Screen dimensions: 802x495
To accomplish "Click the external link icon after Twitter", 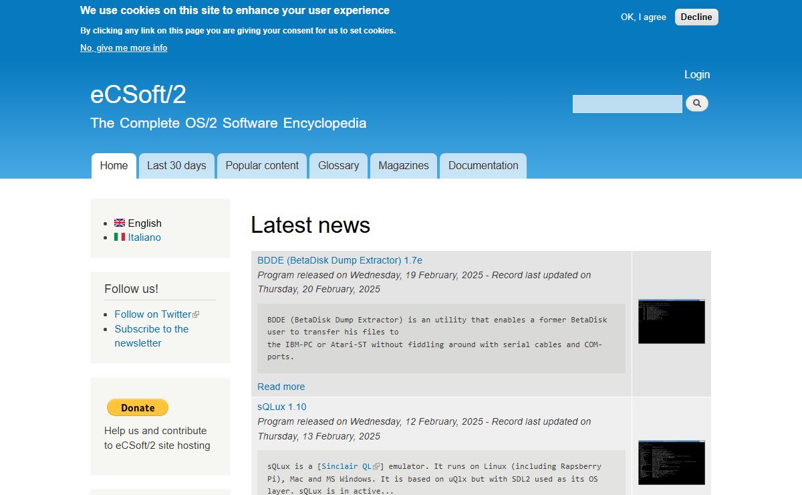I will click(x=196, y=314).
